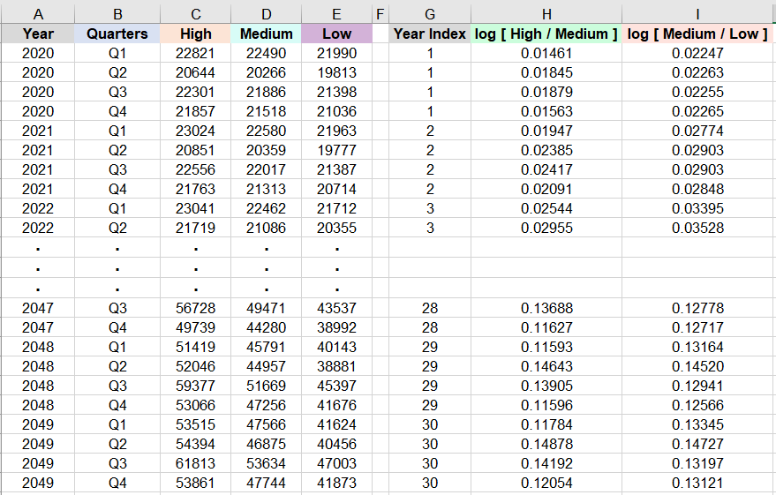Select High value 23041
This screenshot has height=495, width=776.
195,208
